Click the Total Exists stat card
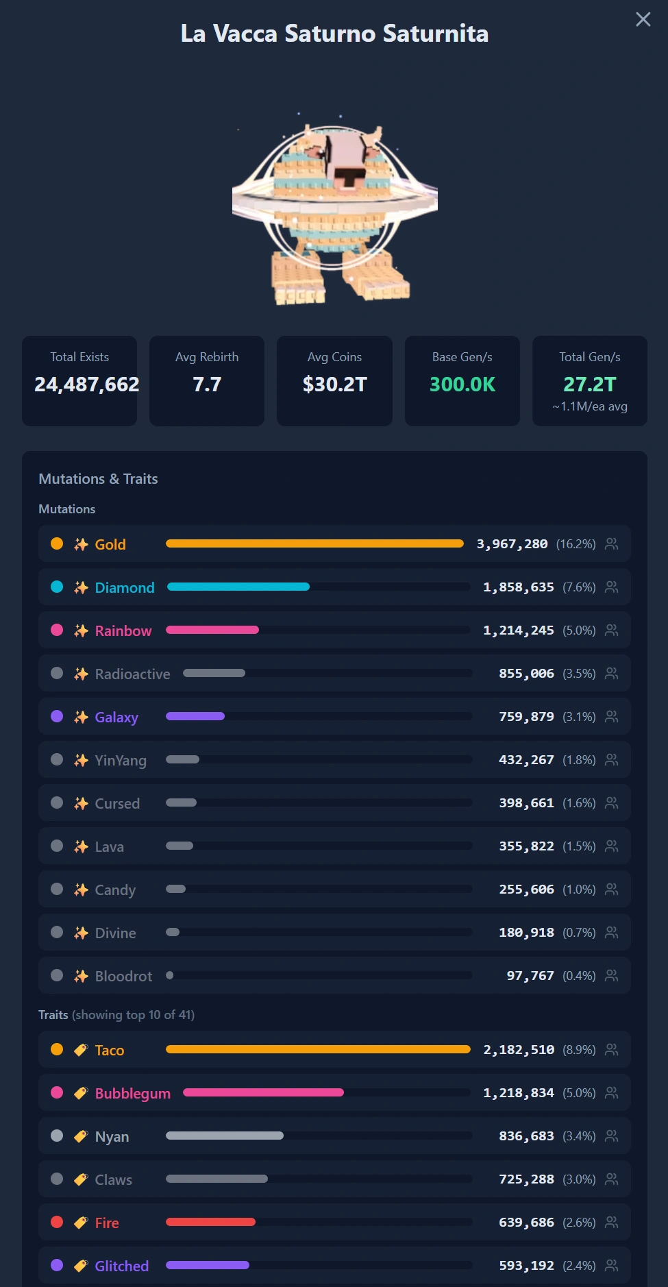The image size is (668, 1287). 79,381
